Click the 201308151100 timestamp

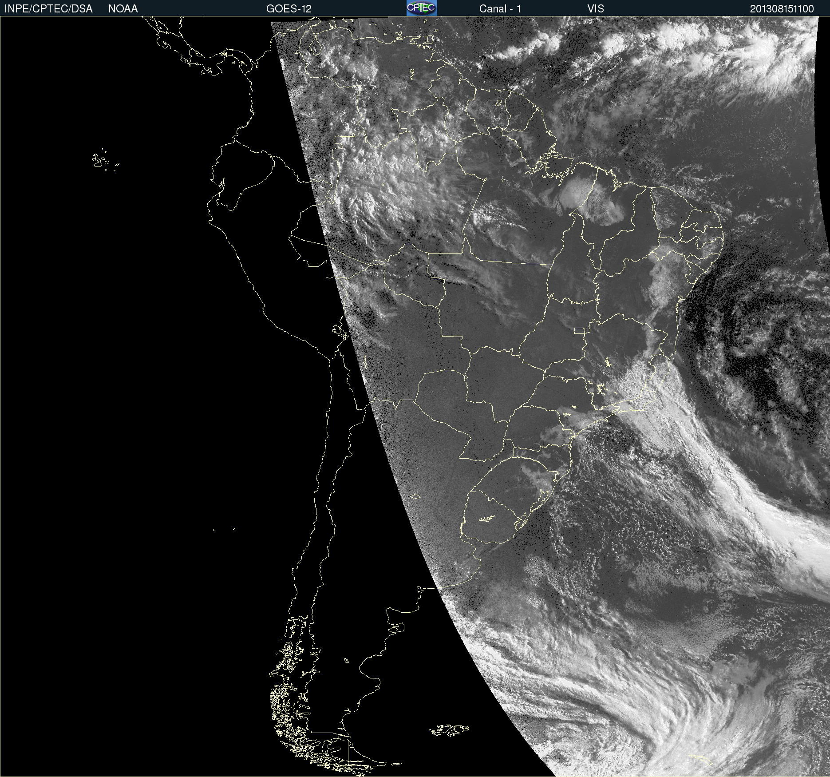pyautogui.click(x=782, y=9)
